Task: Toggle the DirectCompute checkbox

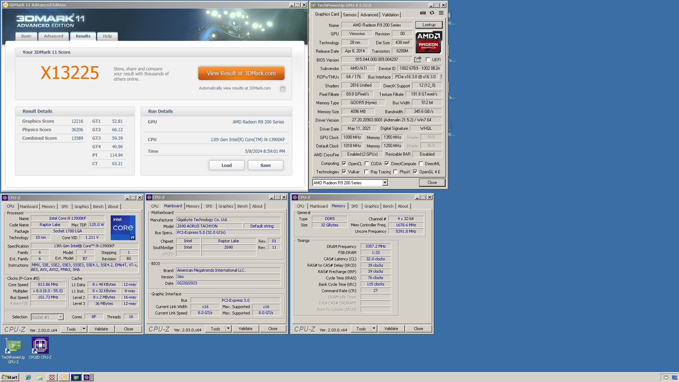Action: pos(387,164)
